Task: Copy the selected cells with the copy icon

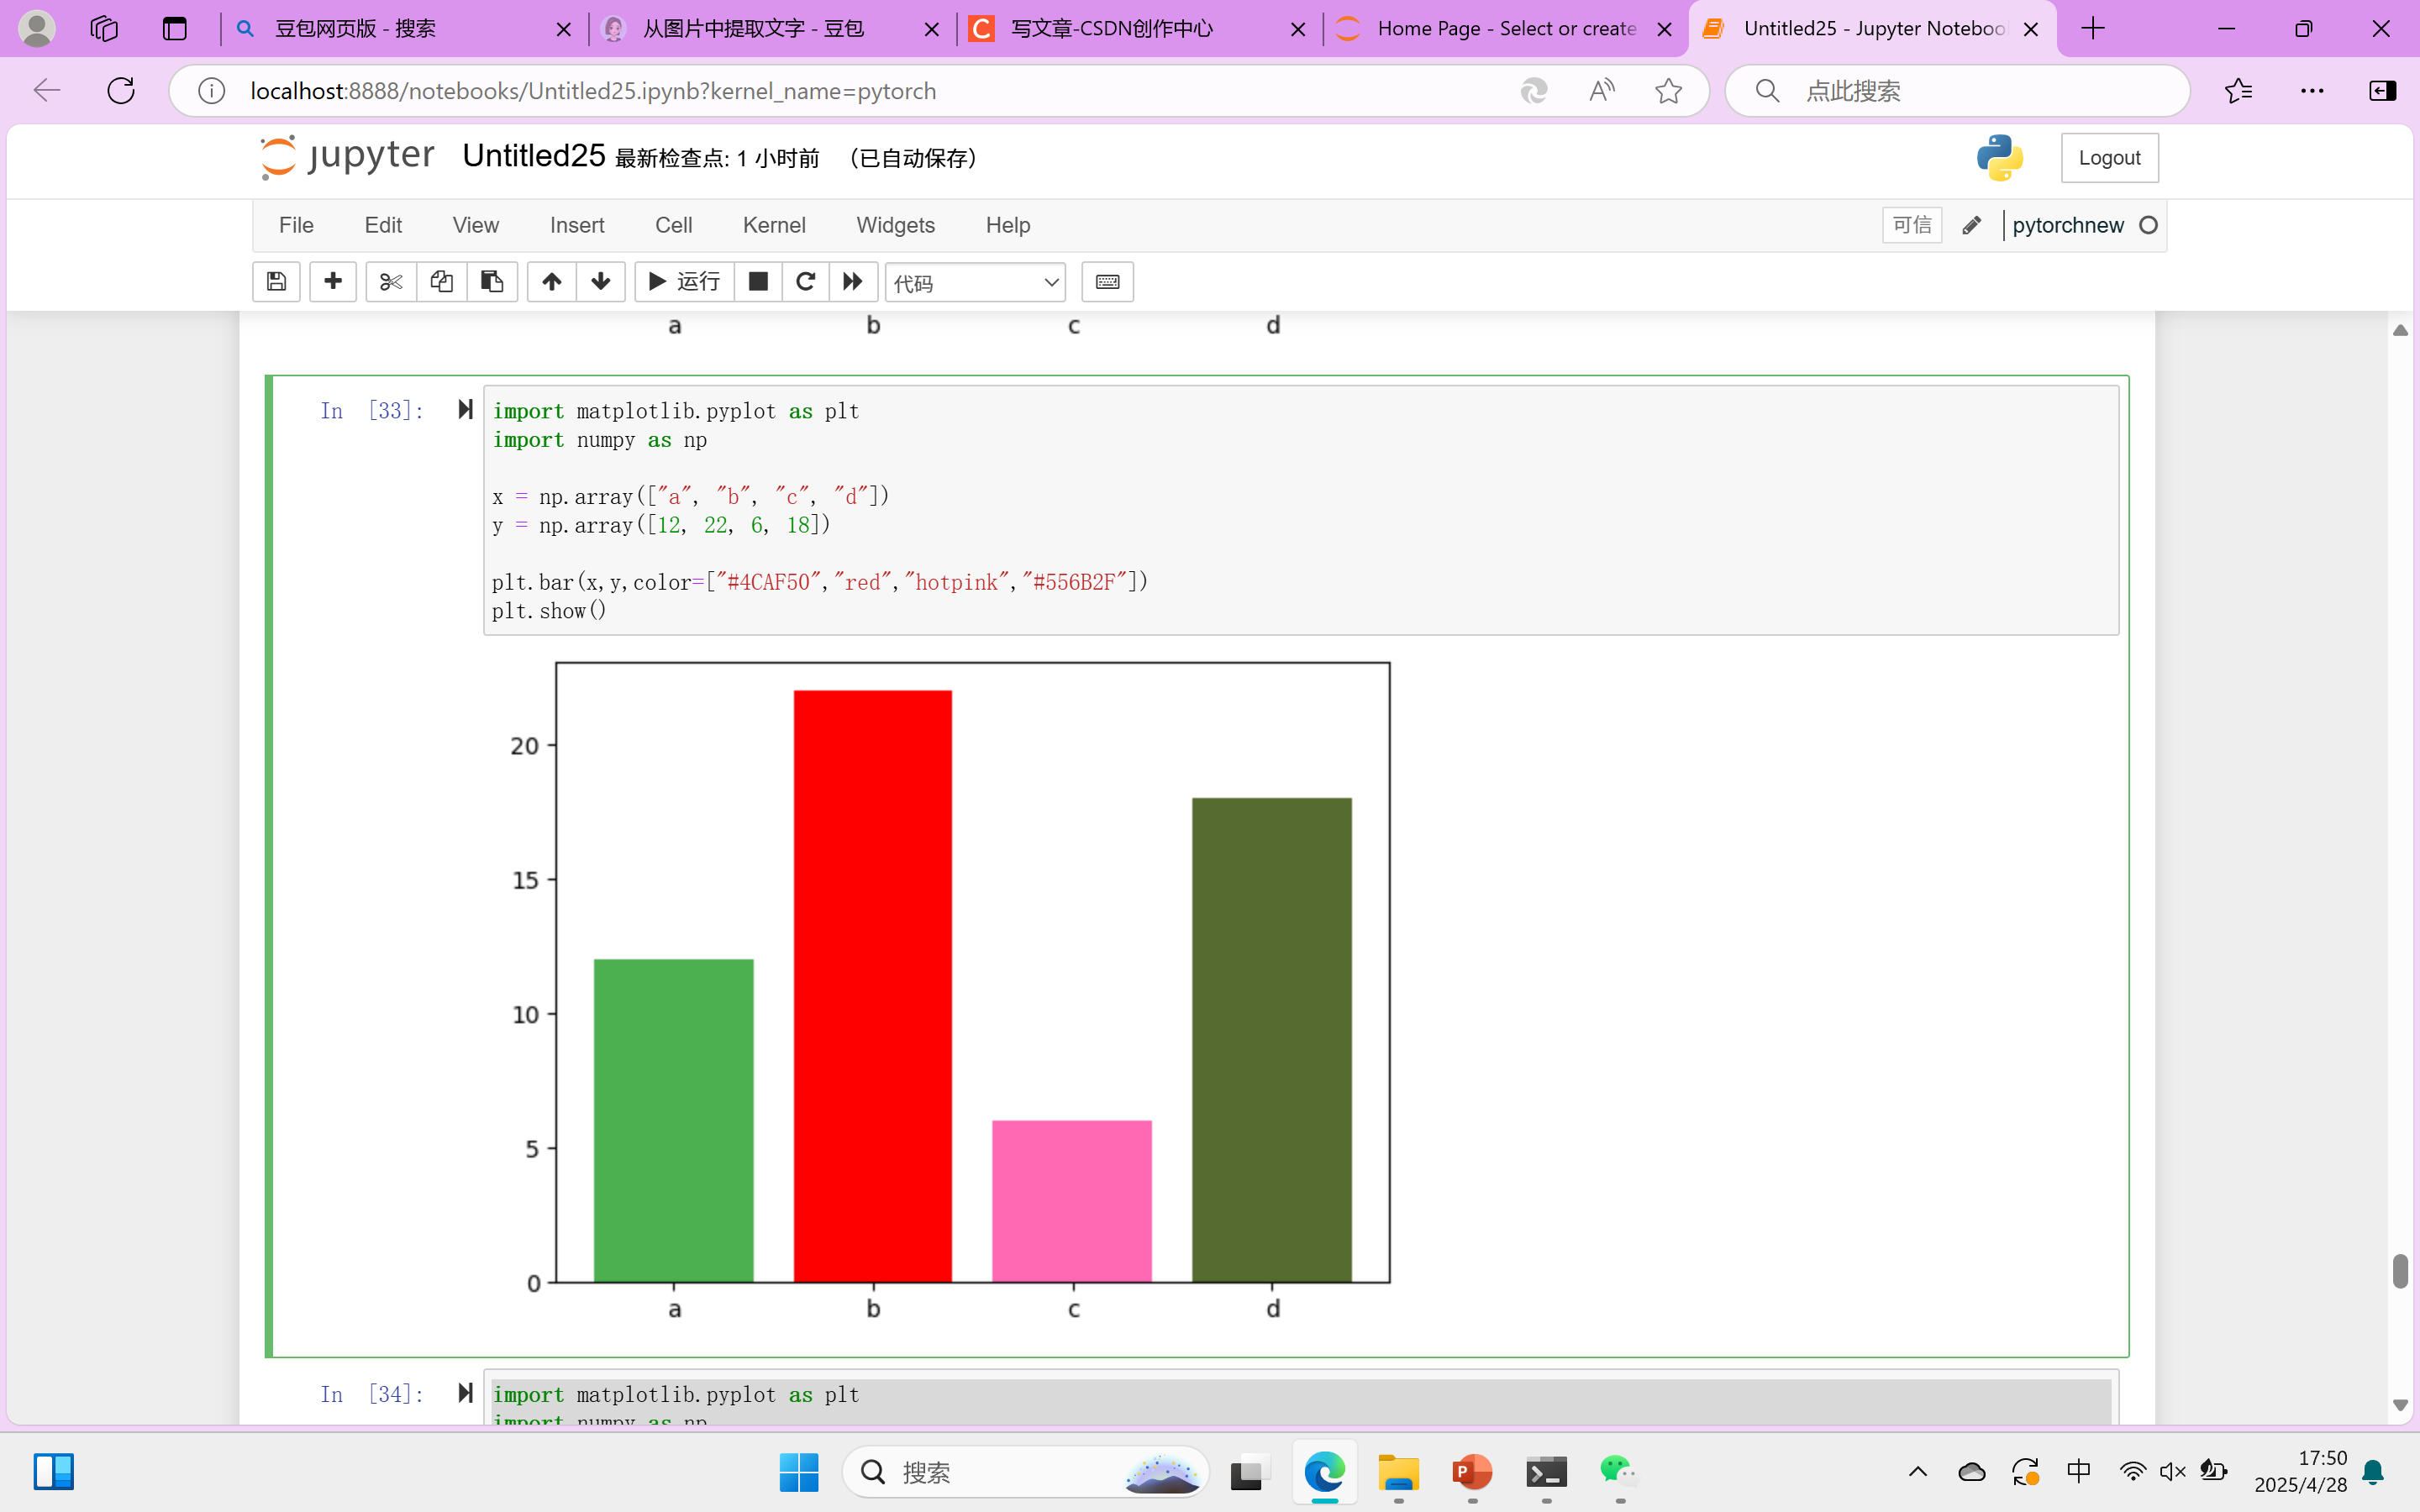Action: [441, 282]
